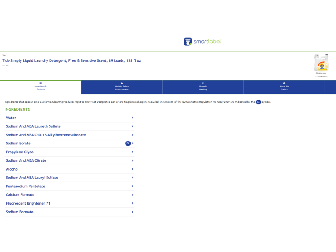Click the Calcium Formate ingredient name
336x252 pixels.
click(20, 195)
